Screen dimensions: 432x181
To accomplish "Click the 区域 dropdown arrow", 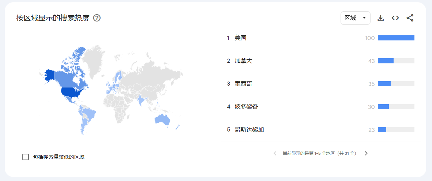I will tap(364, 18).
